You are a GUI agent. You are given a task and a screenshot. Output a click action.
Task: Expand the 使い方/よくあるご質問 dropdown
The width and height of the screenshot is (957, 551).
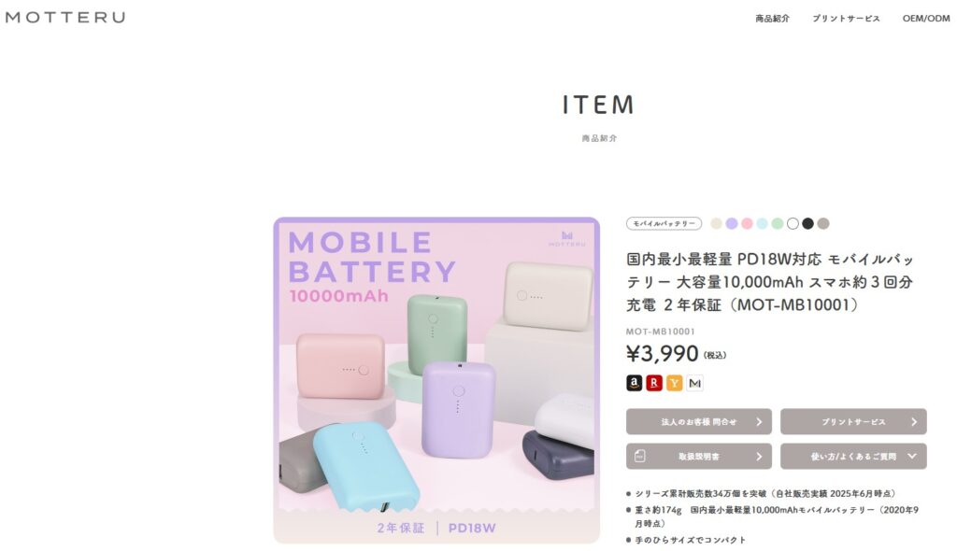853,456
